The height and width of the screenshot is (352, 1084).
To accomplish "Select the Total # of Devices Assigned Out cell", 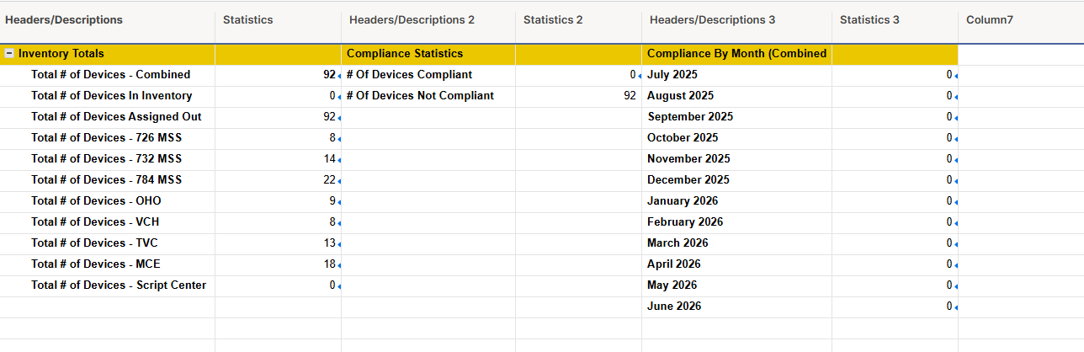I will (107, 117).
